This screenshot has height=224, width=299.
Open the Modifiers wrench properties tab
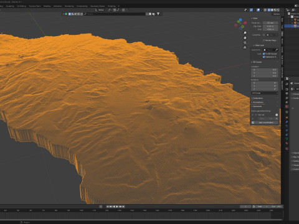(287, 122)
